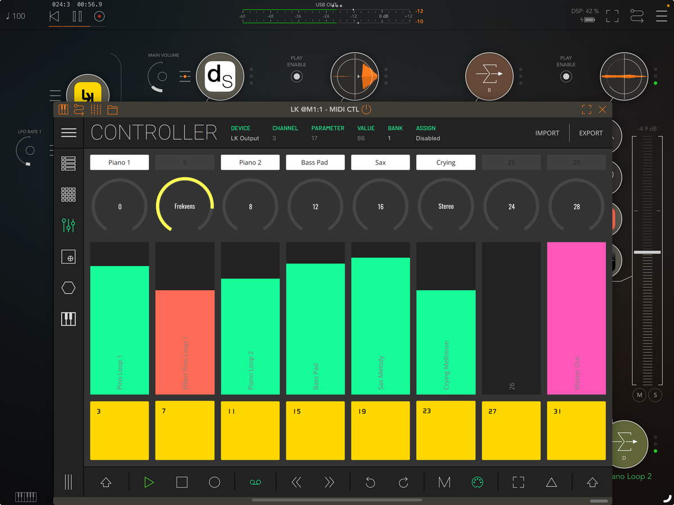Viewport: 674px width, 505px height.
Task: Open the main hamburger menu at top right
Action: pyautogui.click(x=662, y=16)
